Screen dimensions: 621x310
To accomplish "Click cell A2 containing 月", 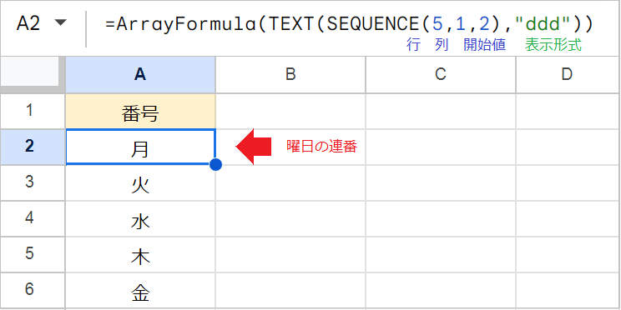I will [x=140, y=147].
